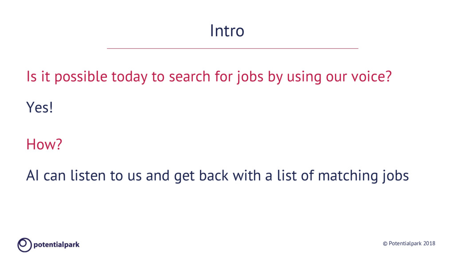Screen dimensions: 454x255
Task: Click the 'potentialpark' wordmark text
Action: pyautogui.click(x=56, y=245)
